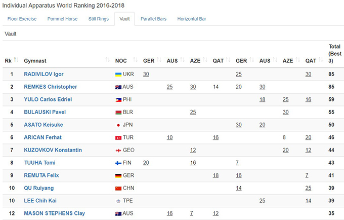Image resolution: width=344 pixels, height=220 pixels.
Task: Click Philippines flag in Yulo row
Action: pos(118,99)
